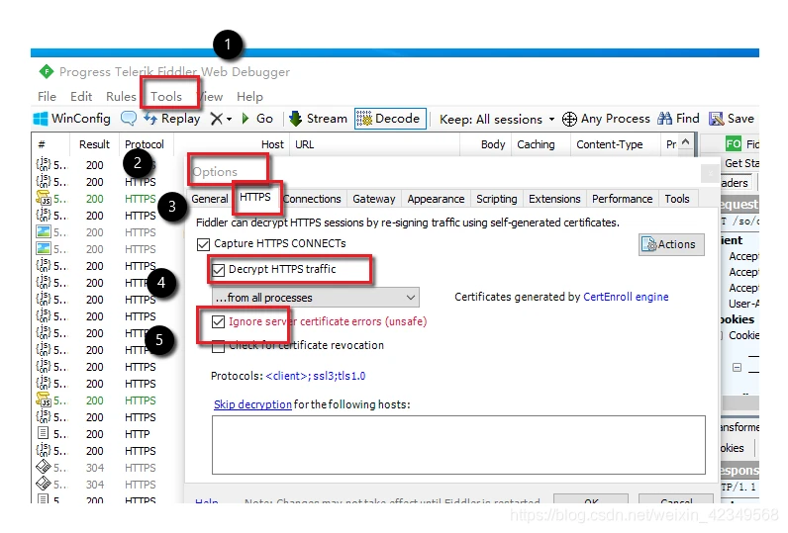This screenshot has width=788, height=533.
Task: Click the document icon on HTTP row
Action: 44,433
